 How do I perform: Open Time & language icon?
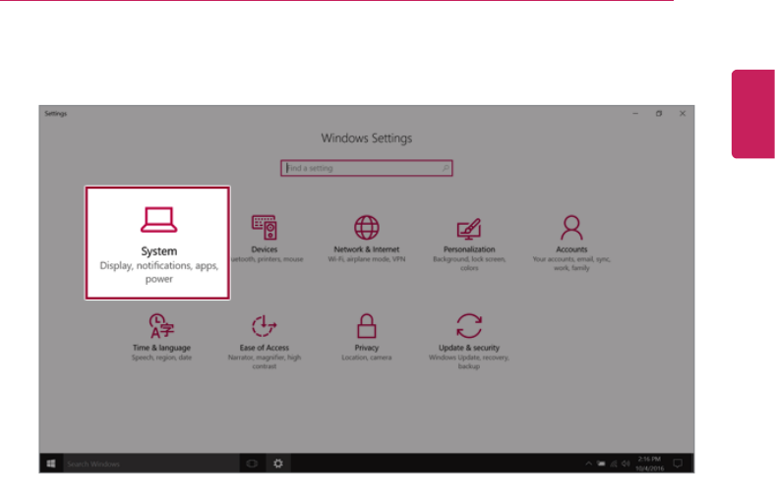pyautogui.click(x=161, y=326)
